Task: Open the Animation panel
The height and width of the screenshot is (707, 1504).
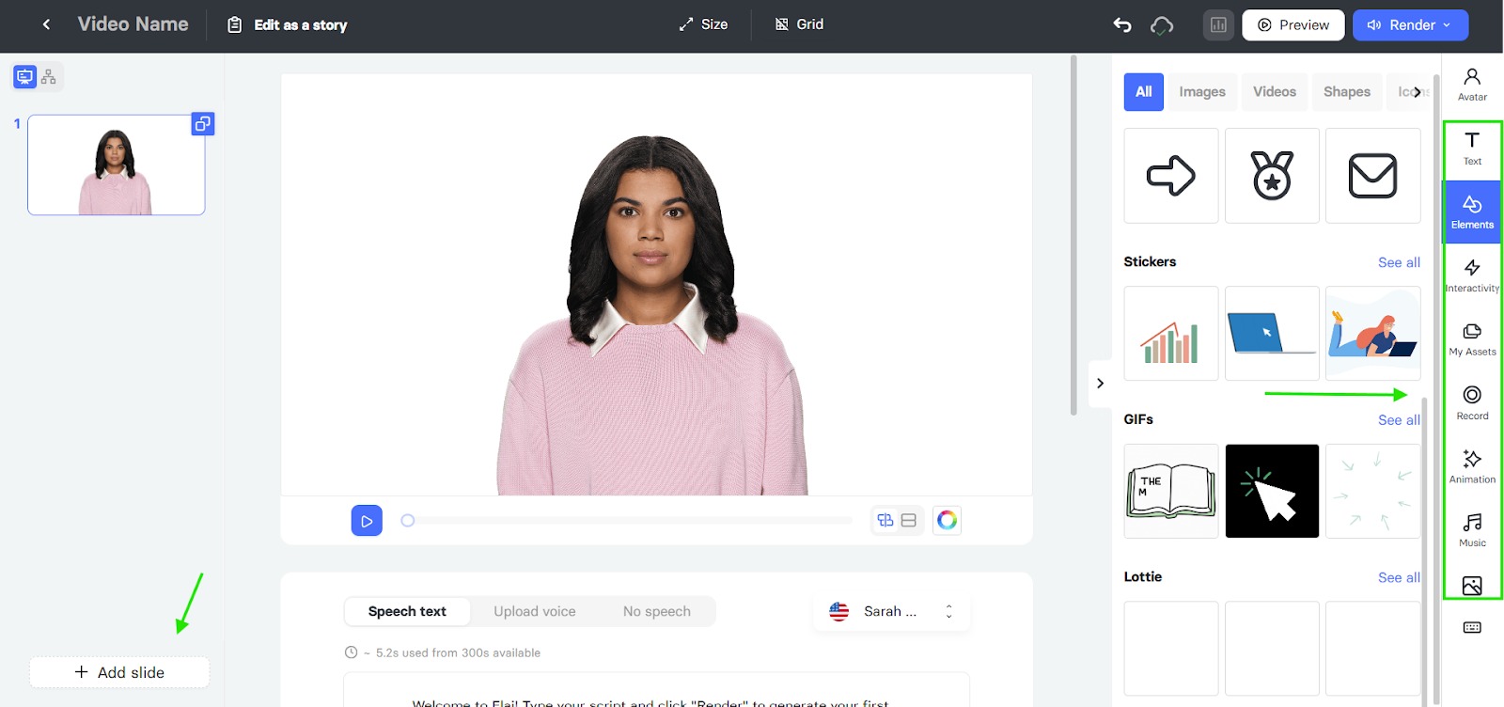Action: pos(1472,466)
